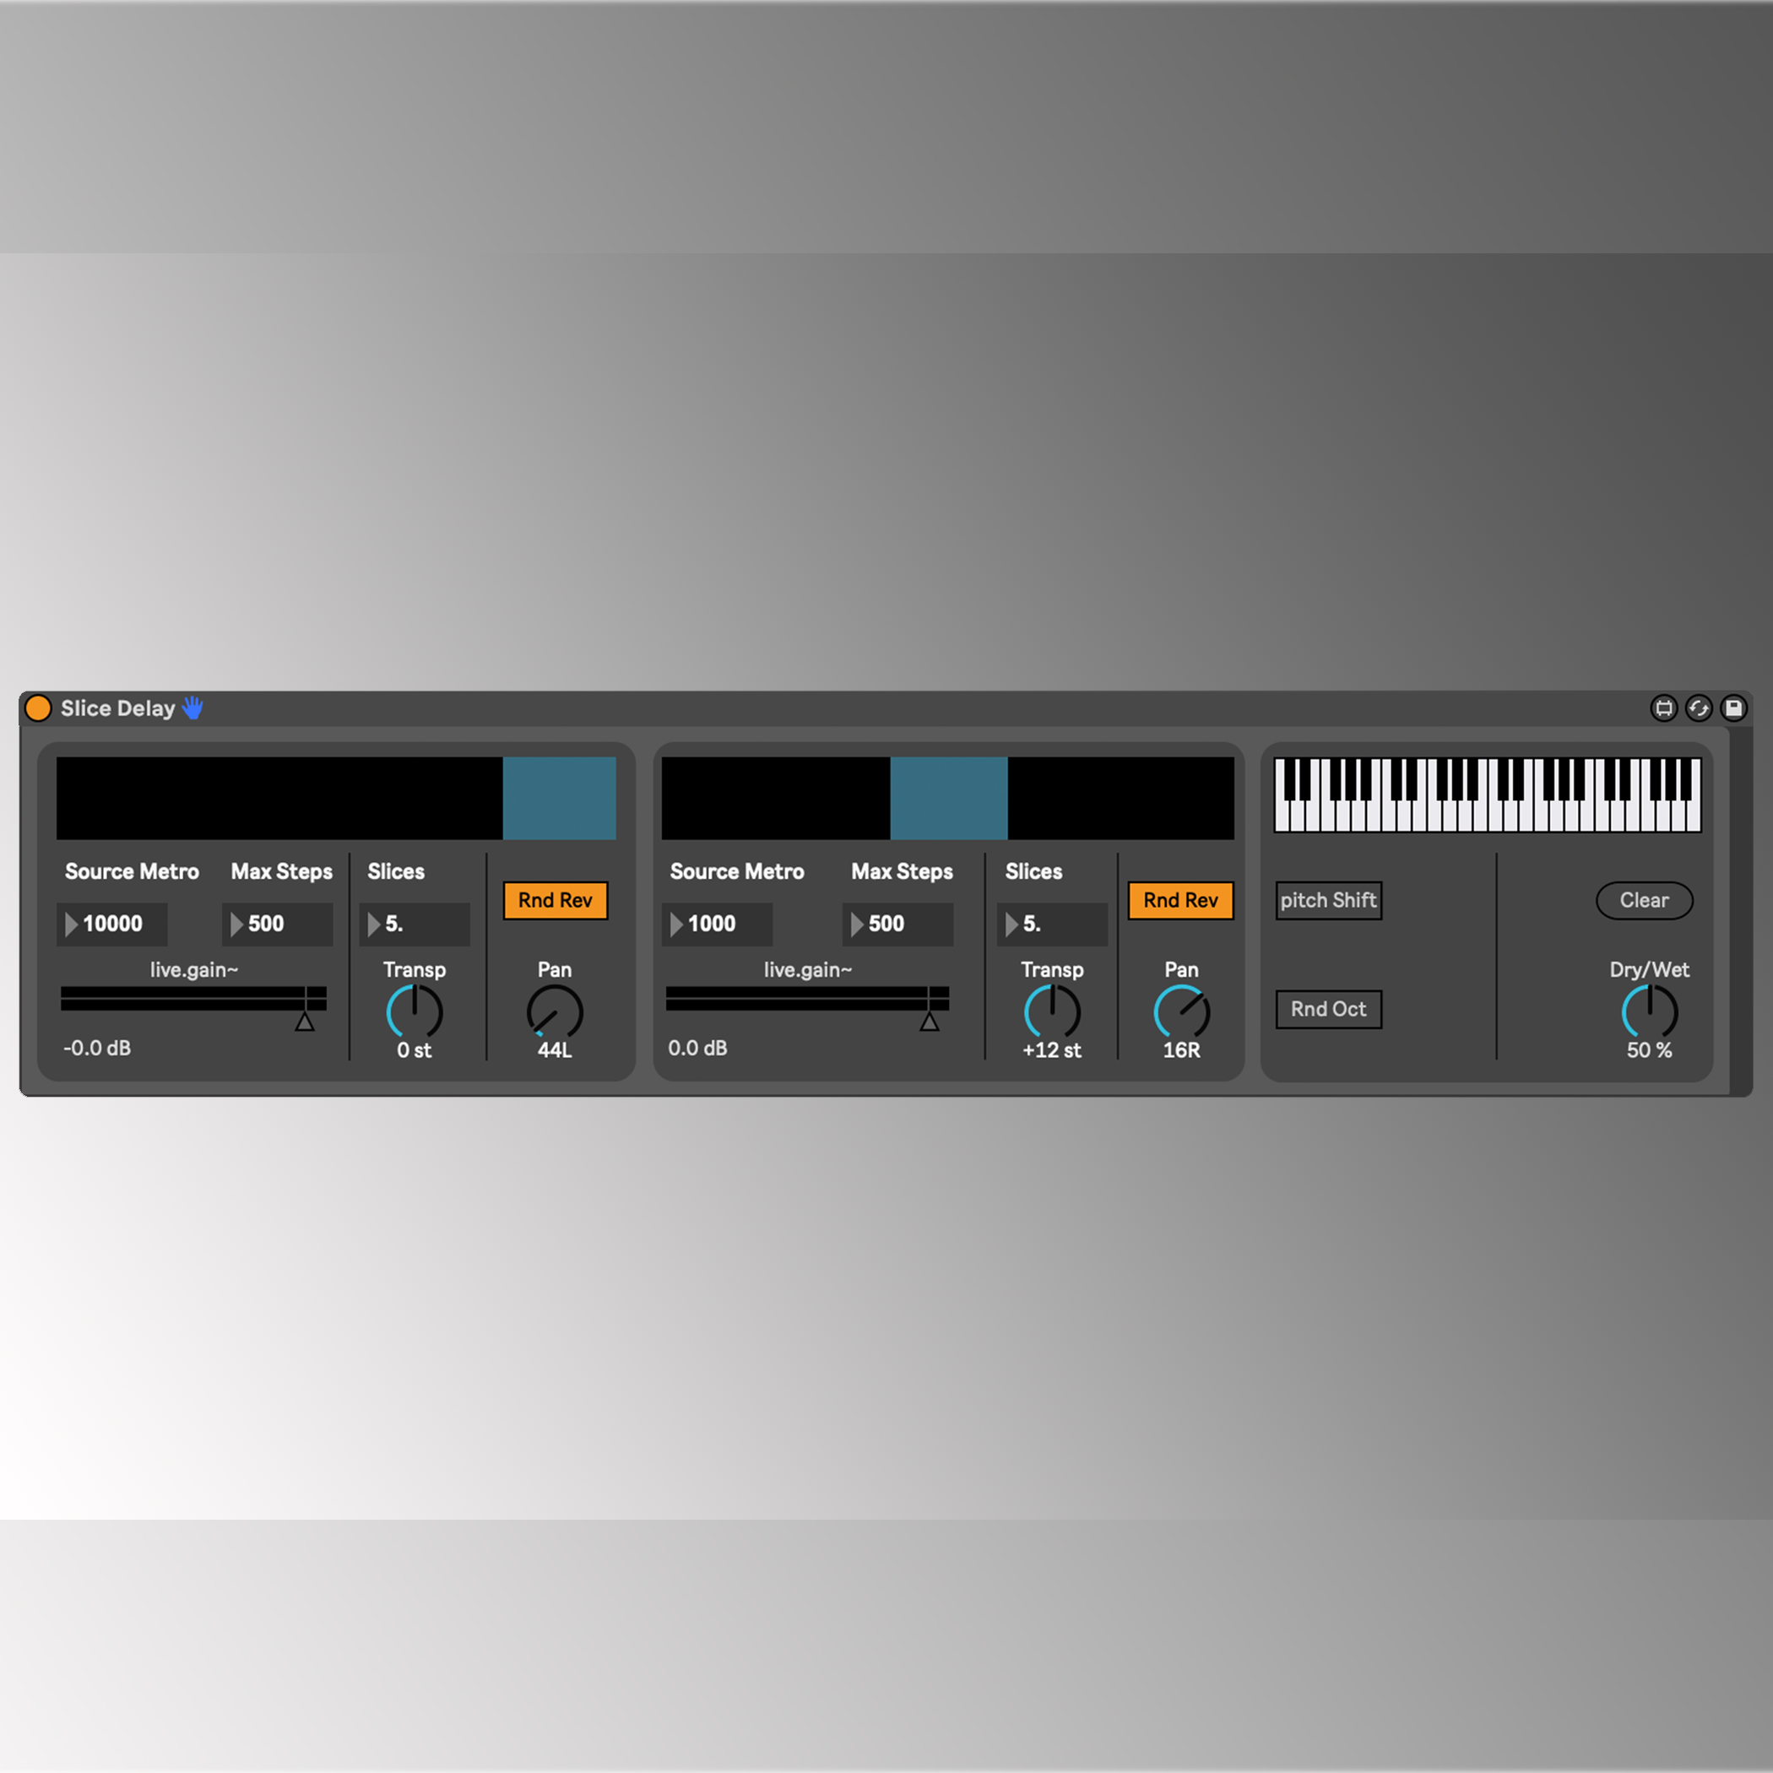Click the right Source Metro 1000 box

[x=718, y=924]
